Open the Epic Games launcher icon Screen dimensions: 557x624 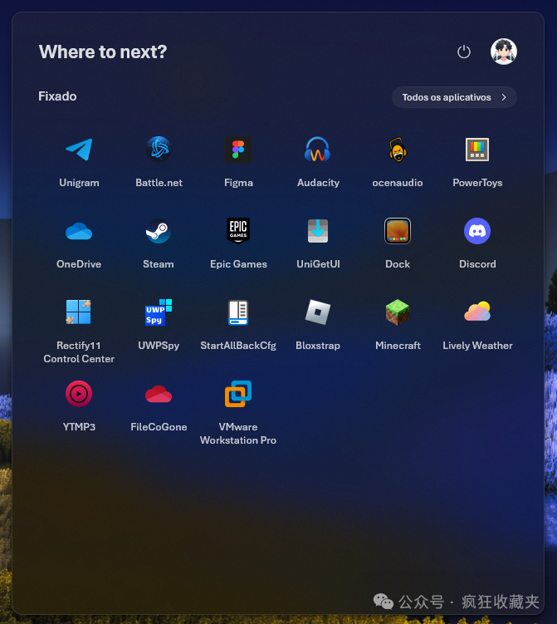click(x=238, y=231)
